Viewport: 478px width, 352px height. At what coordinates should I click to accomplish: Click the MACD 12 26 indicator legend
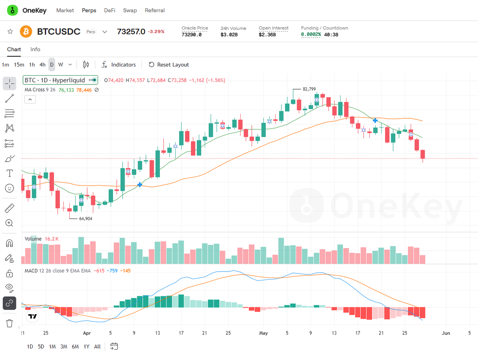click(x=57, y=271)
